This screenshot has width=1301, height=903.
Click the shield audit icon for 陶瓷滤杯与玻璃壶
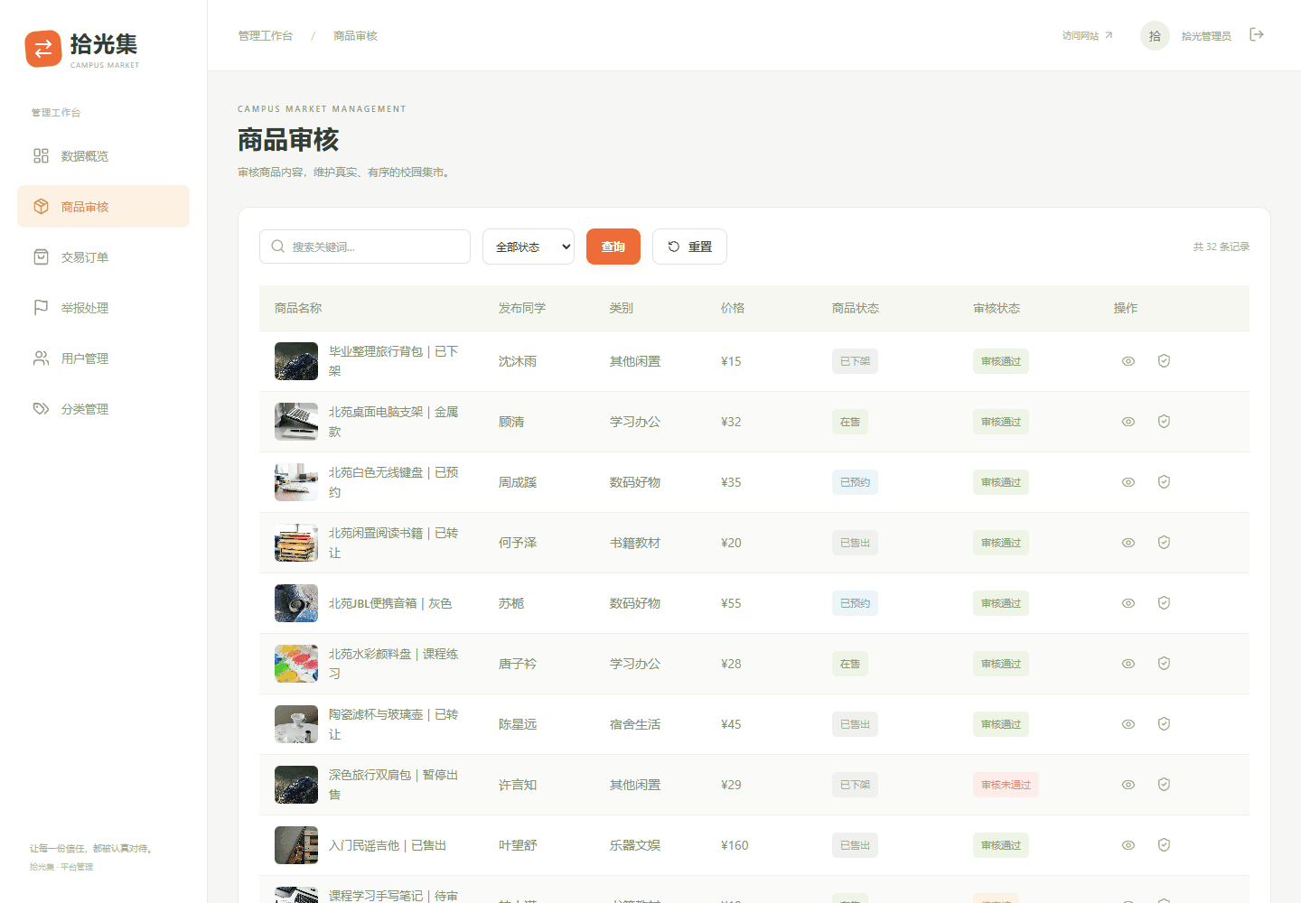click(x=1164, y=724)
